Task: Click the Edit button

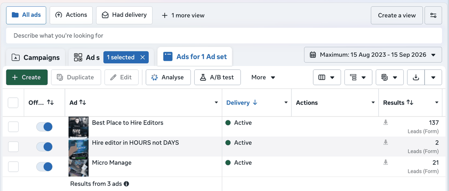Action: 121,77
